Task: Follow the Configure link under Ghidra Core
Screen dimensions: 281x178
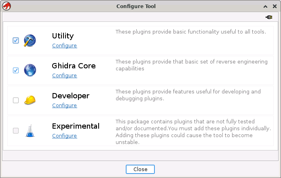Action: pos(64,76)
